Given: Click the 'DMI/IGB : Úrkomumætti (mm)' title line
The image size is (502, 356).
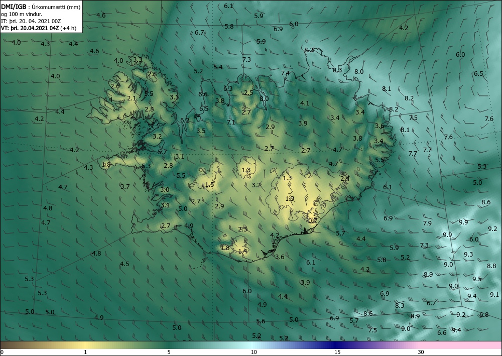Looking at the screenshot, I should point(41,7).
